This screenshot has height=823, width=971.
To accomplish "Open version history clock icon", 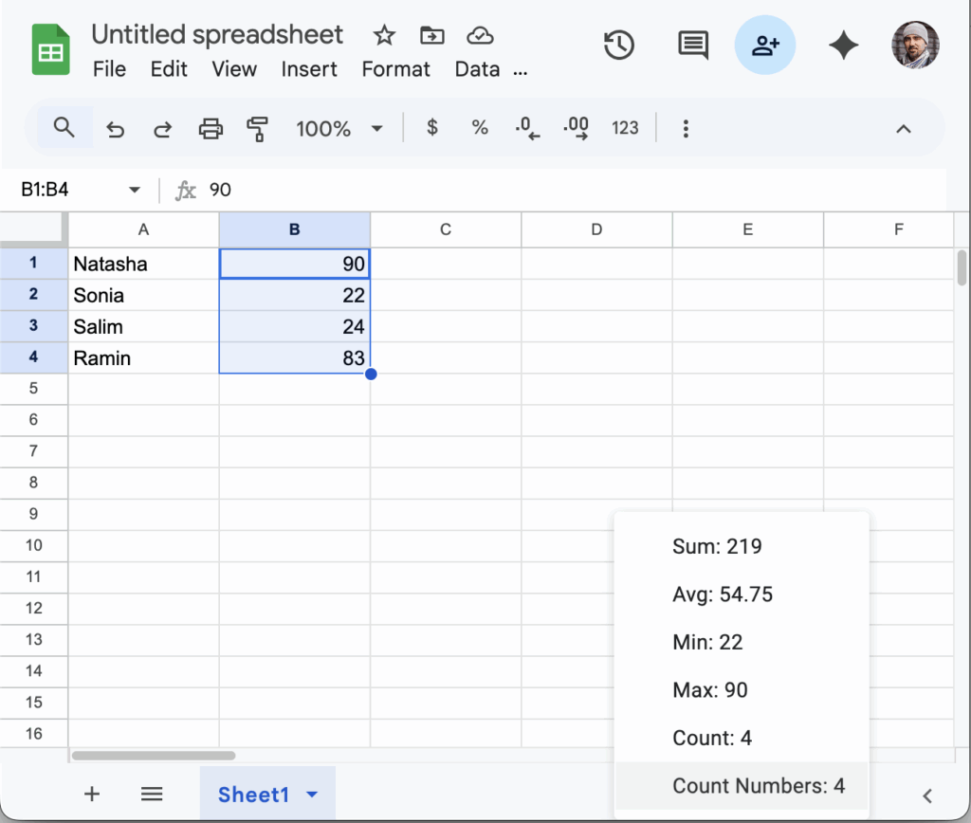I will click(x=619, y=45).
